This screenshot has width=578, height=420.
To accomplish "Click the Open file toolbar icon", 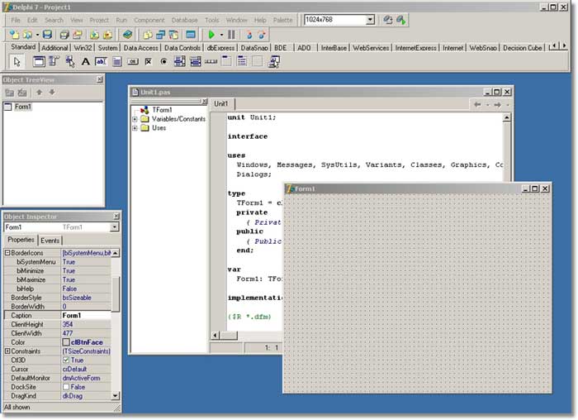I will click(x=27, y=35).
